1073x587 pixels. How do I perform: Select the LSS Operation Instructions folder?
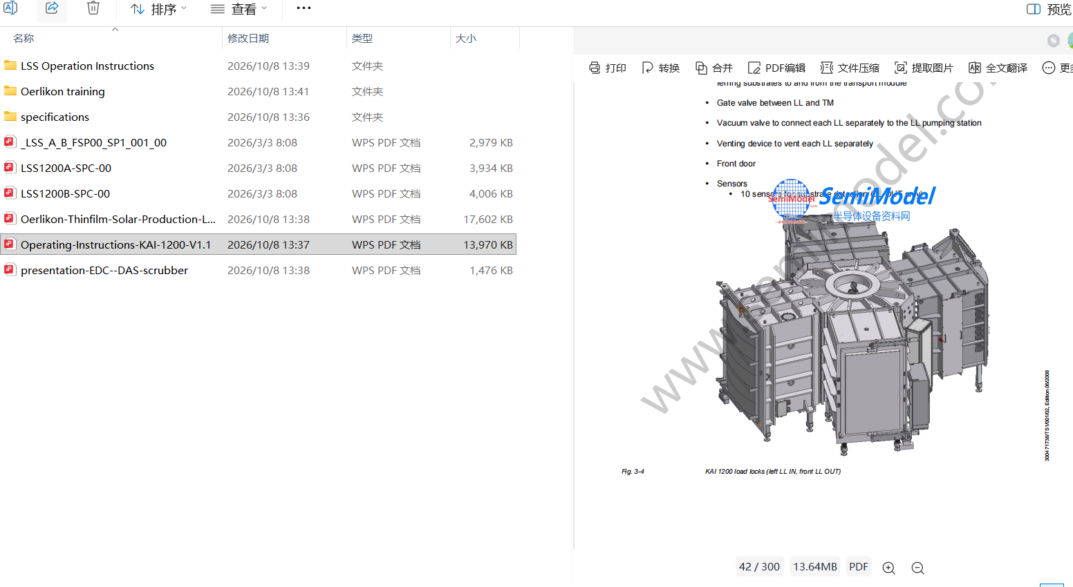click(87, 66)
